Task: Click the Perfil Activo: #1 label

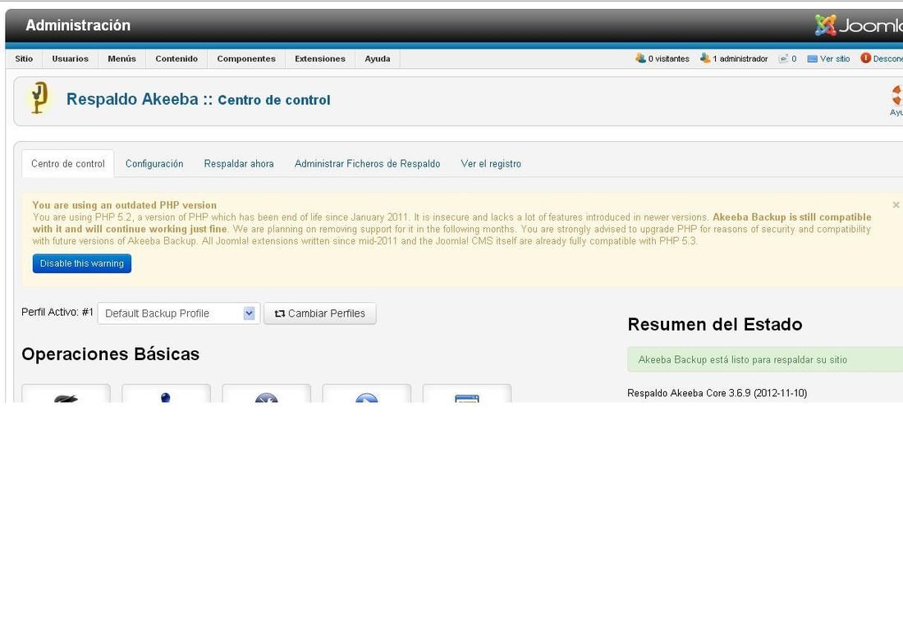Action: point(57,312)
